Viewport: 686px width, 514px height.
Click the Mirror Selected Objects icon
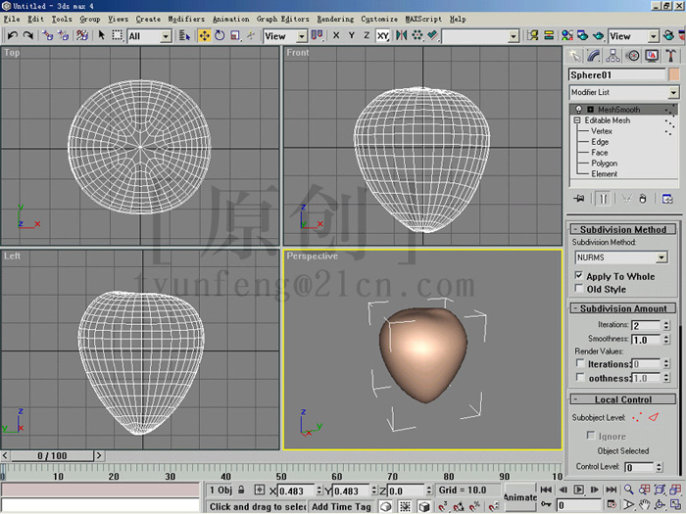401,35
